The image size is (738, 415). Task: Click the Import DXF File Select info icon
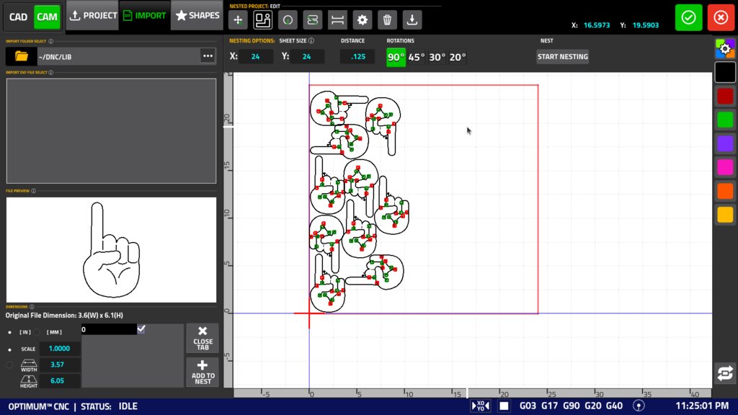tap(51, 73)
